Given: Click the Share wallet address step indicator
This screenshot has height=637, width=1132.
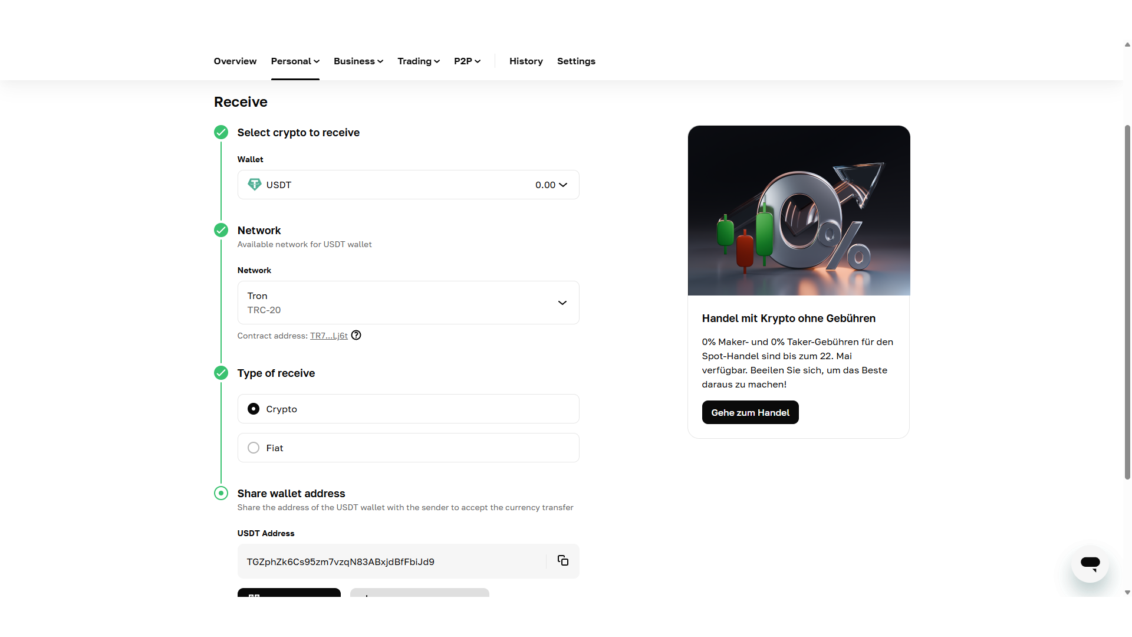Looking at the screenshot, I should (221, 493).
